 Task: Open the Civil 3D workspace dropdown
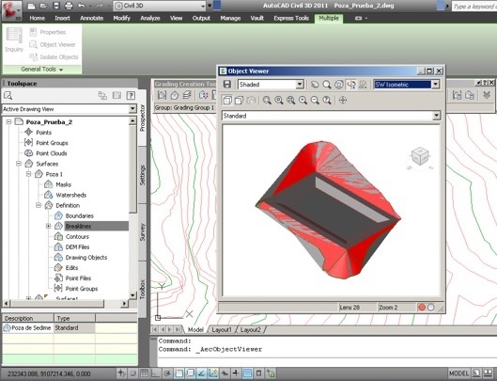pos(203,6)
